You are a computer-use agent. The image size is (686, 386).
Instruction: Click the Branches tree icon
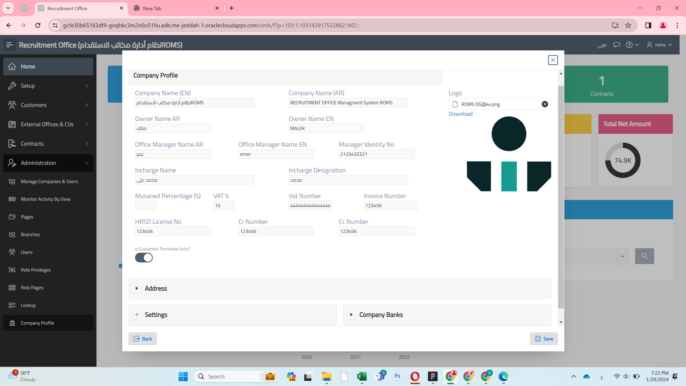point(12,235)
